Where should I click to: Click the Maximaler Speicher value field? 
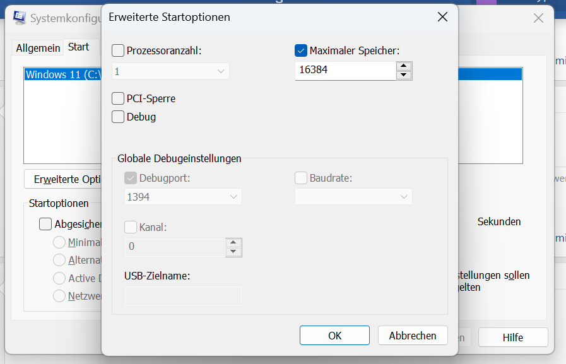pyautogui.click(x=345, y=70)
